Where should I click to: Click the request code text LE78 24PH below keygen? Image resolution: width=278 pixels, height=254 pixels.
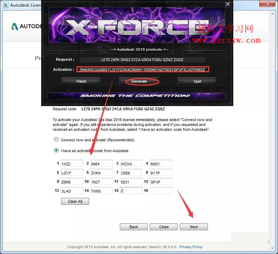tap(123, 109)
